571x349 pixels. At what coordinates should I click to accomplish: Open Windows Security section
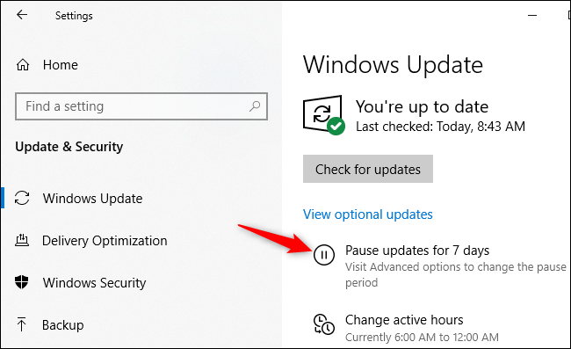94,283
